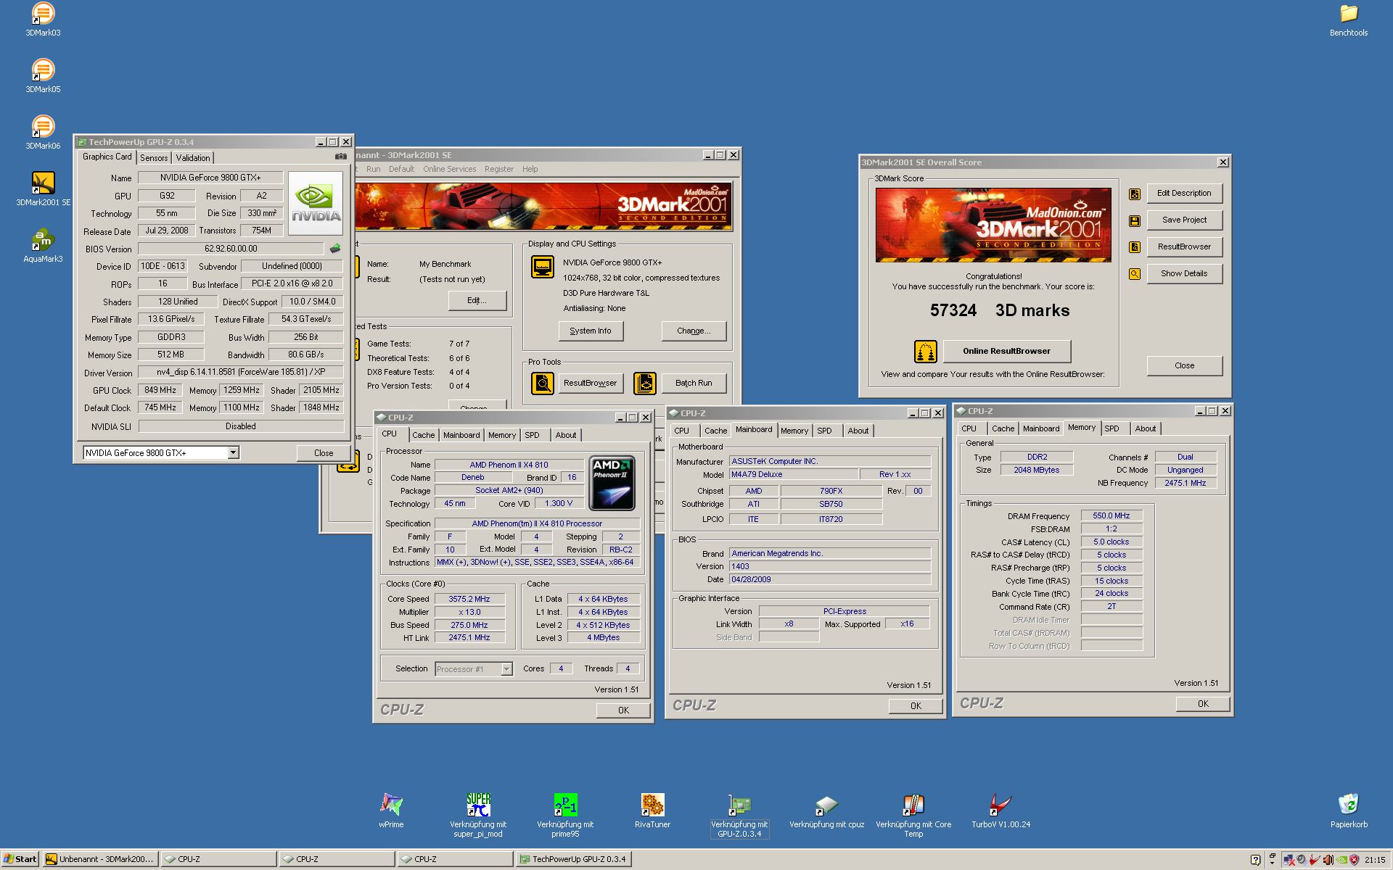Click the GPU-Z BIOS save chip icon

[x=335, y=249]
